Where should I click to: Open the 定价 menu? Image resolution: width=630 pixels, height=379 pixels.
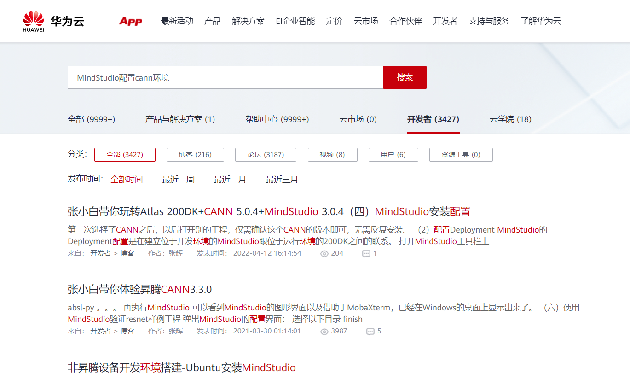[x=335, y=21]
